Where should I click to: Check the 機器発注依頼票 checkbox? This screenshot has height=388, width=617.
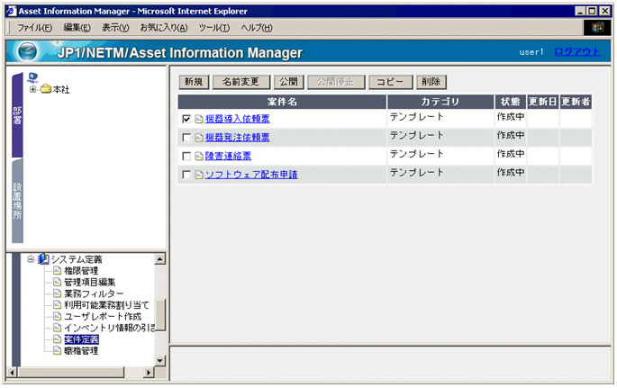[186, 138]
